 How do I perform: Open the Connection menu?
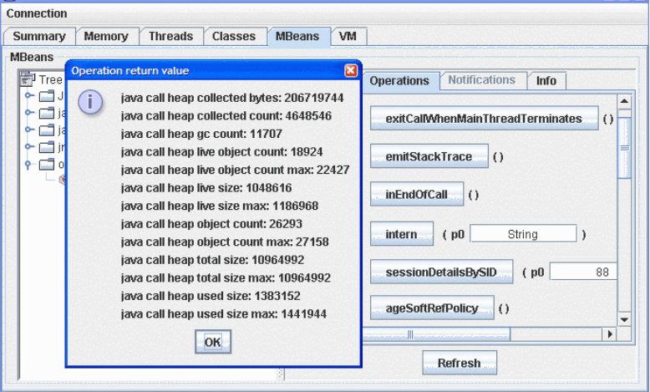tap(37, 13)
